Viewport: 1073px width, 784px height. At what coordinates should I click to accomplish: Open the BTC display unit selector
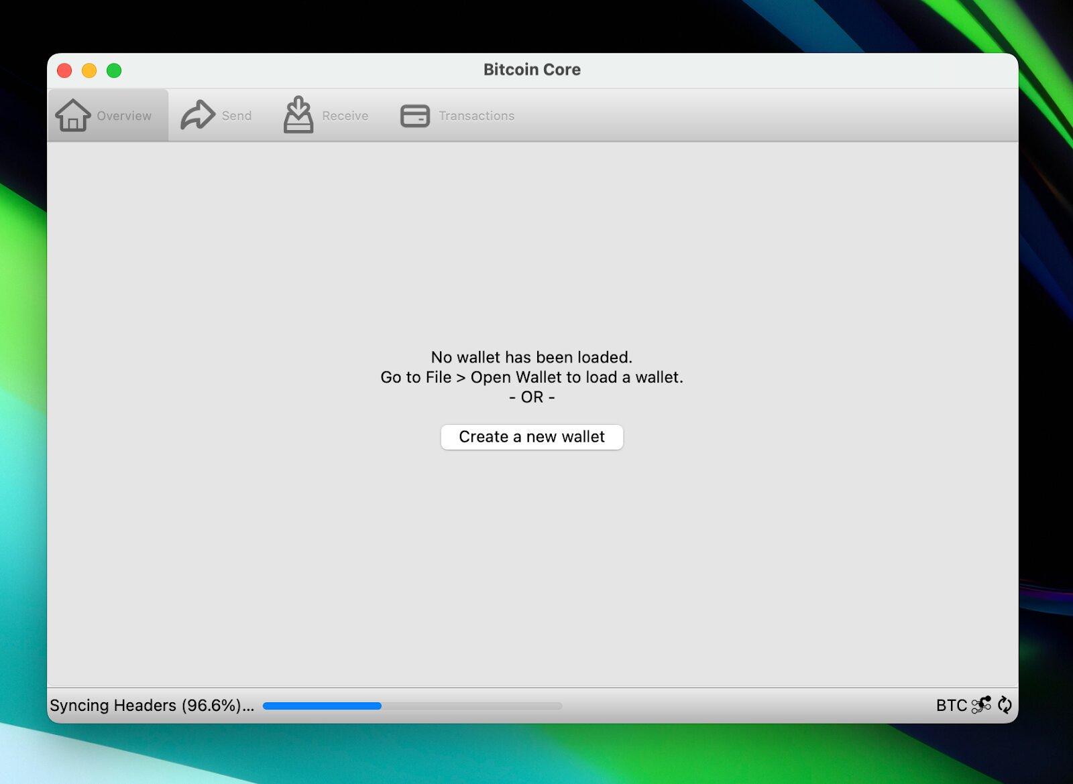[951, 706]
